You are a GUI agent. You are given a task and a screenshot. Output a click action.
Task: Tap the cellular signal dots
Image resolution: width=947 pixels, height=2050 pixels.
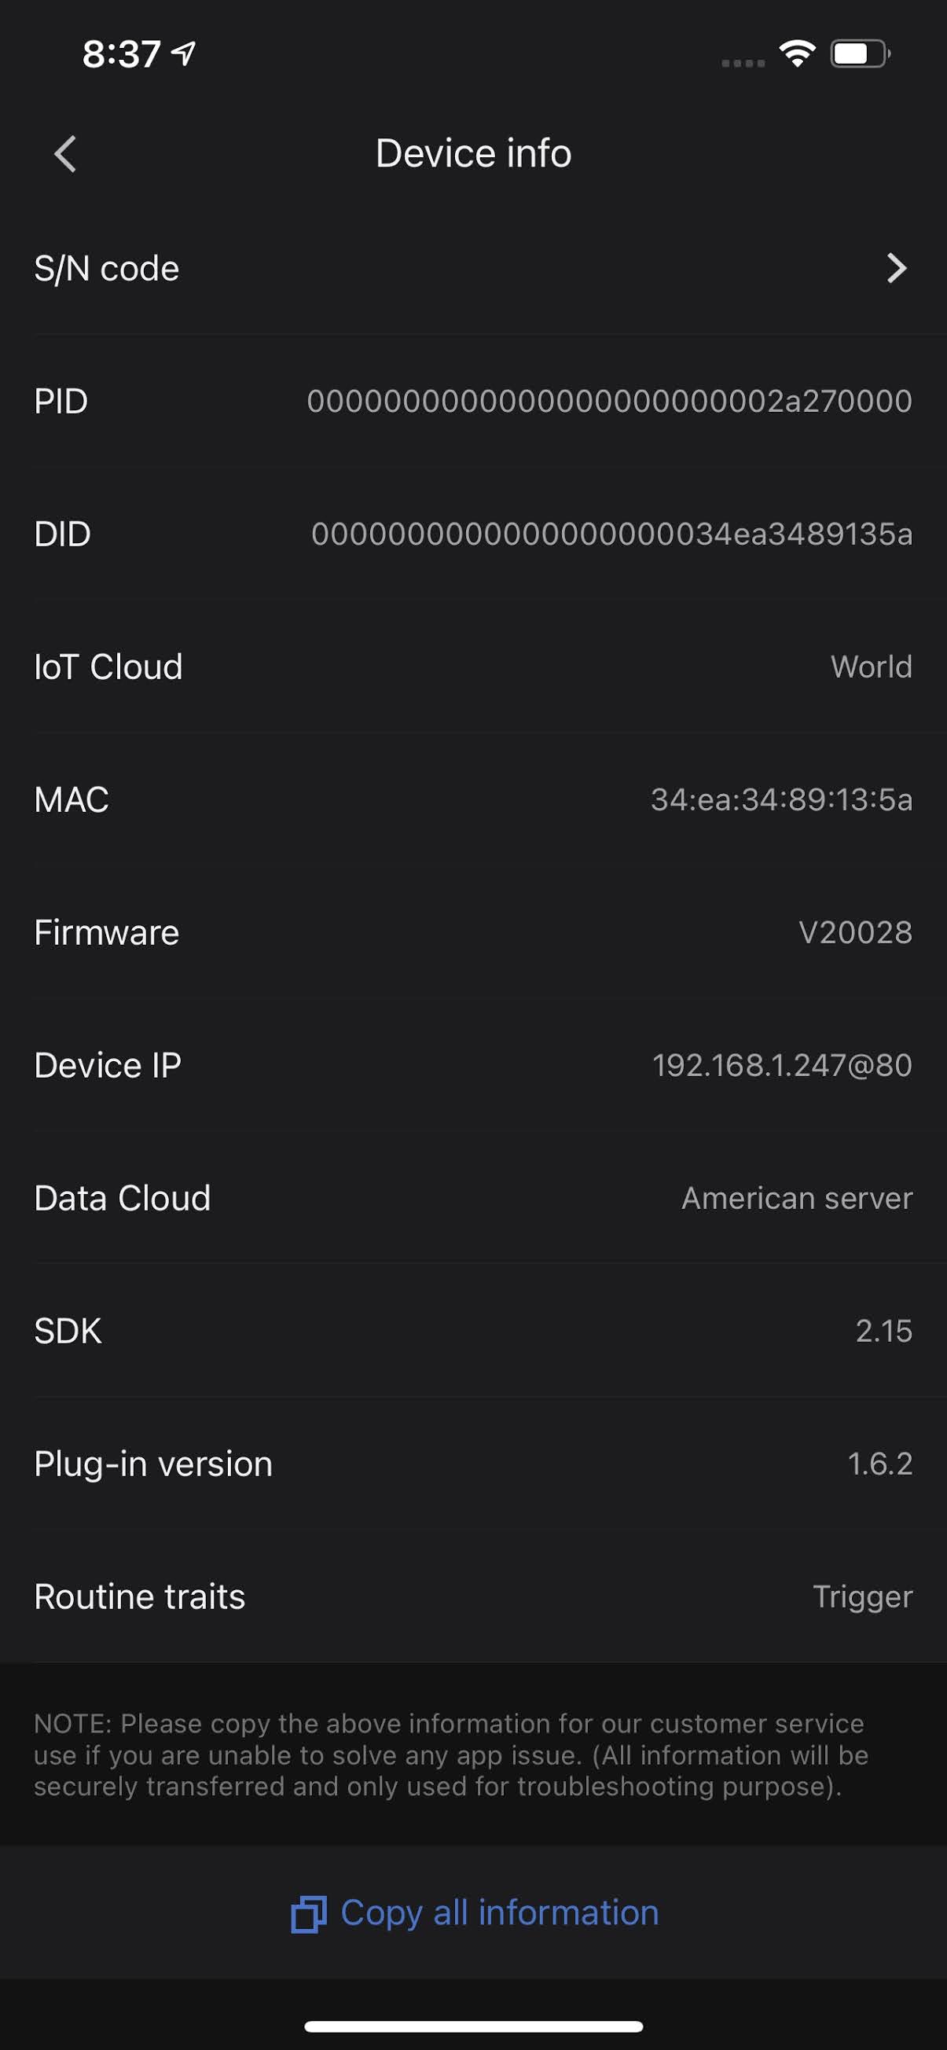tap(743, 62)
